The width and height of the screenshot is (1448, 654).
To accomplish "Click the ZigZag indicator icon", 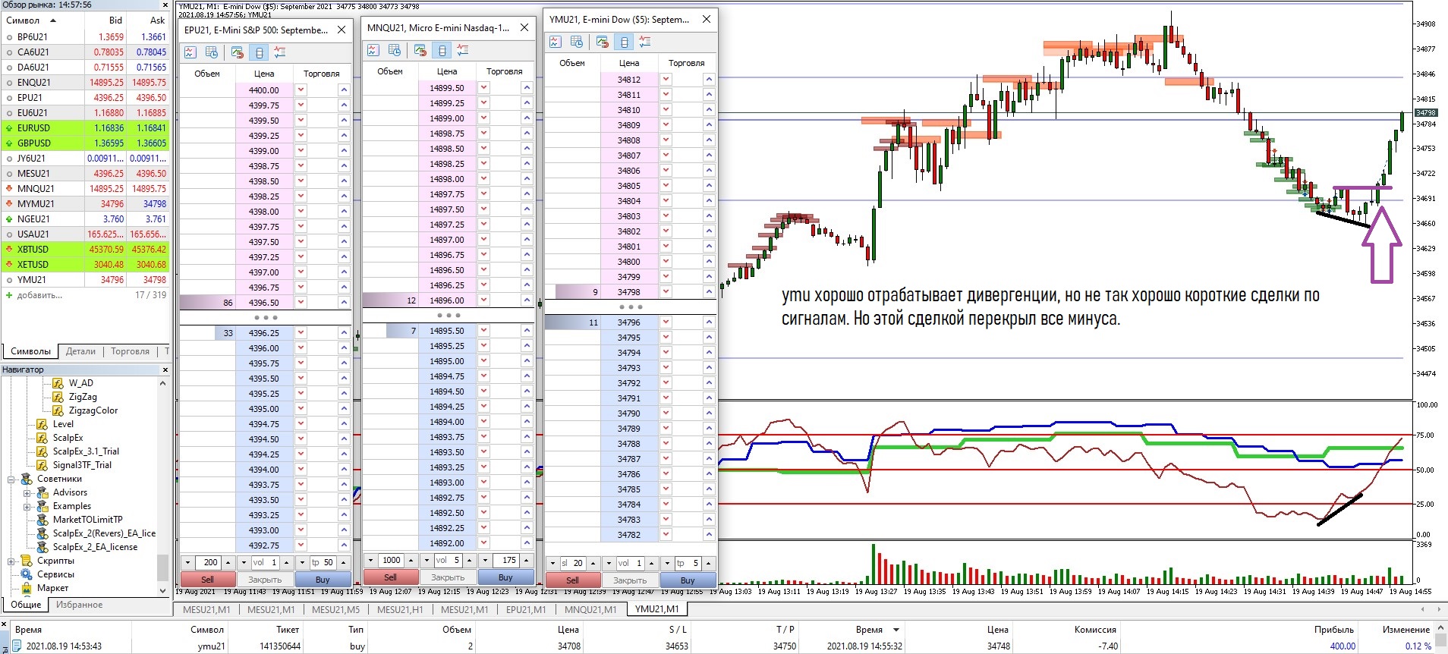I will [x=58, y=397].
